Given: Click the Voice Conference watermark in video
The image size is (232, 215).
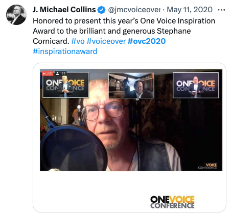Looking at the screenshot, I should [x=207, y=166].
